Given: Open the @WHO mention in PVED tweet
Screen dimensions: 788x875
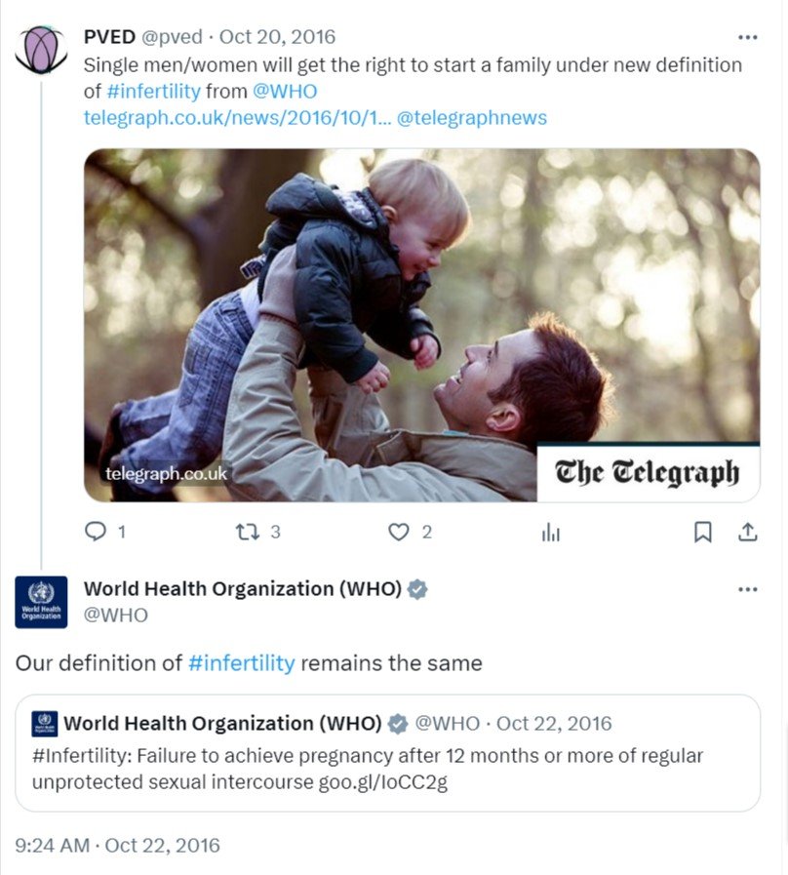Looking at the screenshot, I should (x=285, y=91).
